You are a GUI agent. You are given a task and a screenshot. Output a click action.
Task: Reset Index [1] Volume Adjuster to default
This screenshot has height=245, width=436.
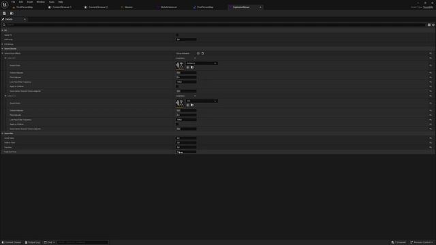pos(430,110)
